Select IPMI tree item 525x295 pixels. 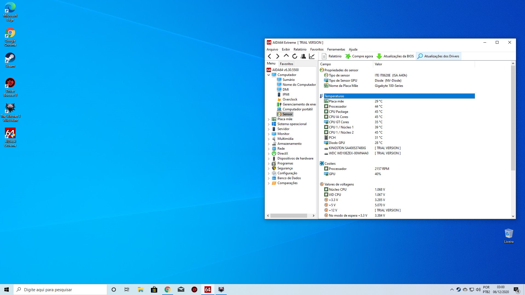[x=286, y=95]
